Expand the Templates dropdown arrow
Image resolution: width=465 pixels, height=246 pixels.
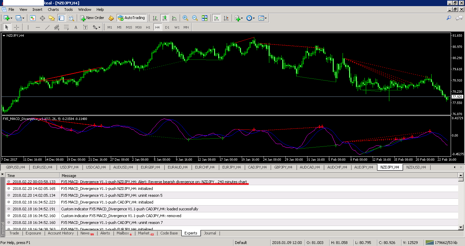266,18
